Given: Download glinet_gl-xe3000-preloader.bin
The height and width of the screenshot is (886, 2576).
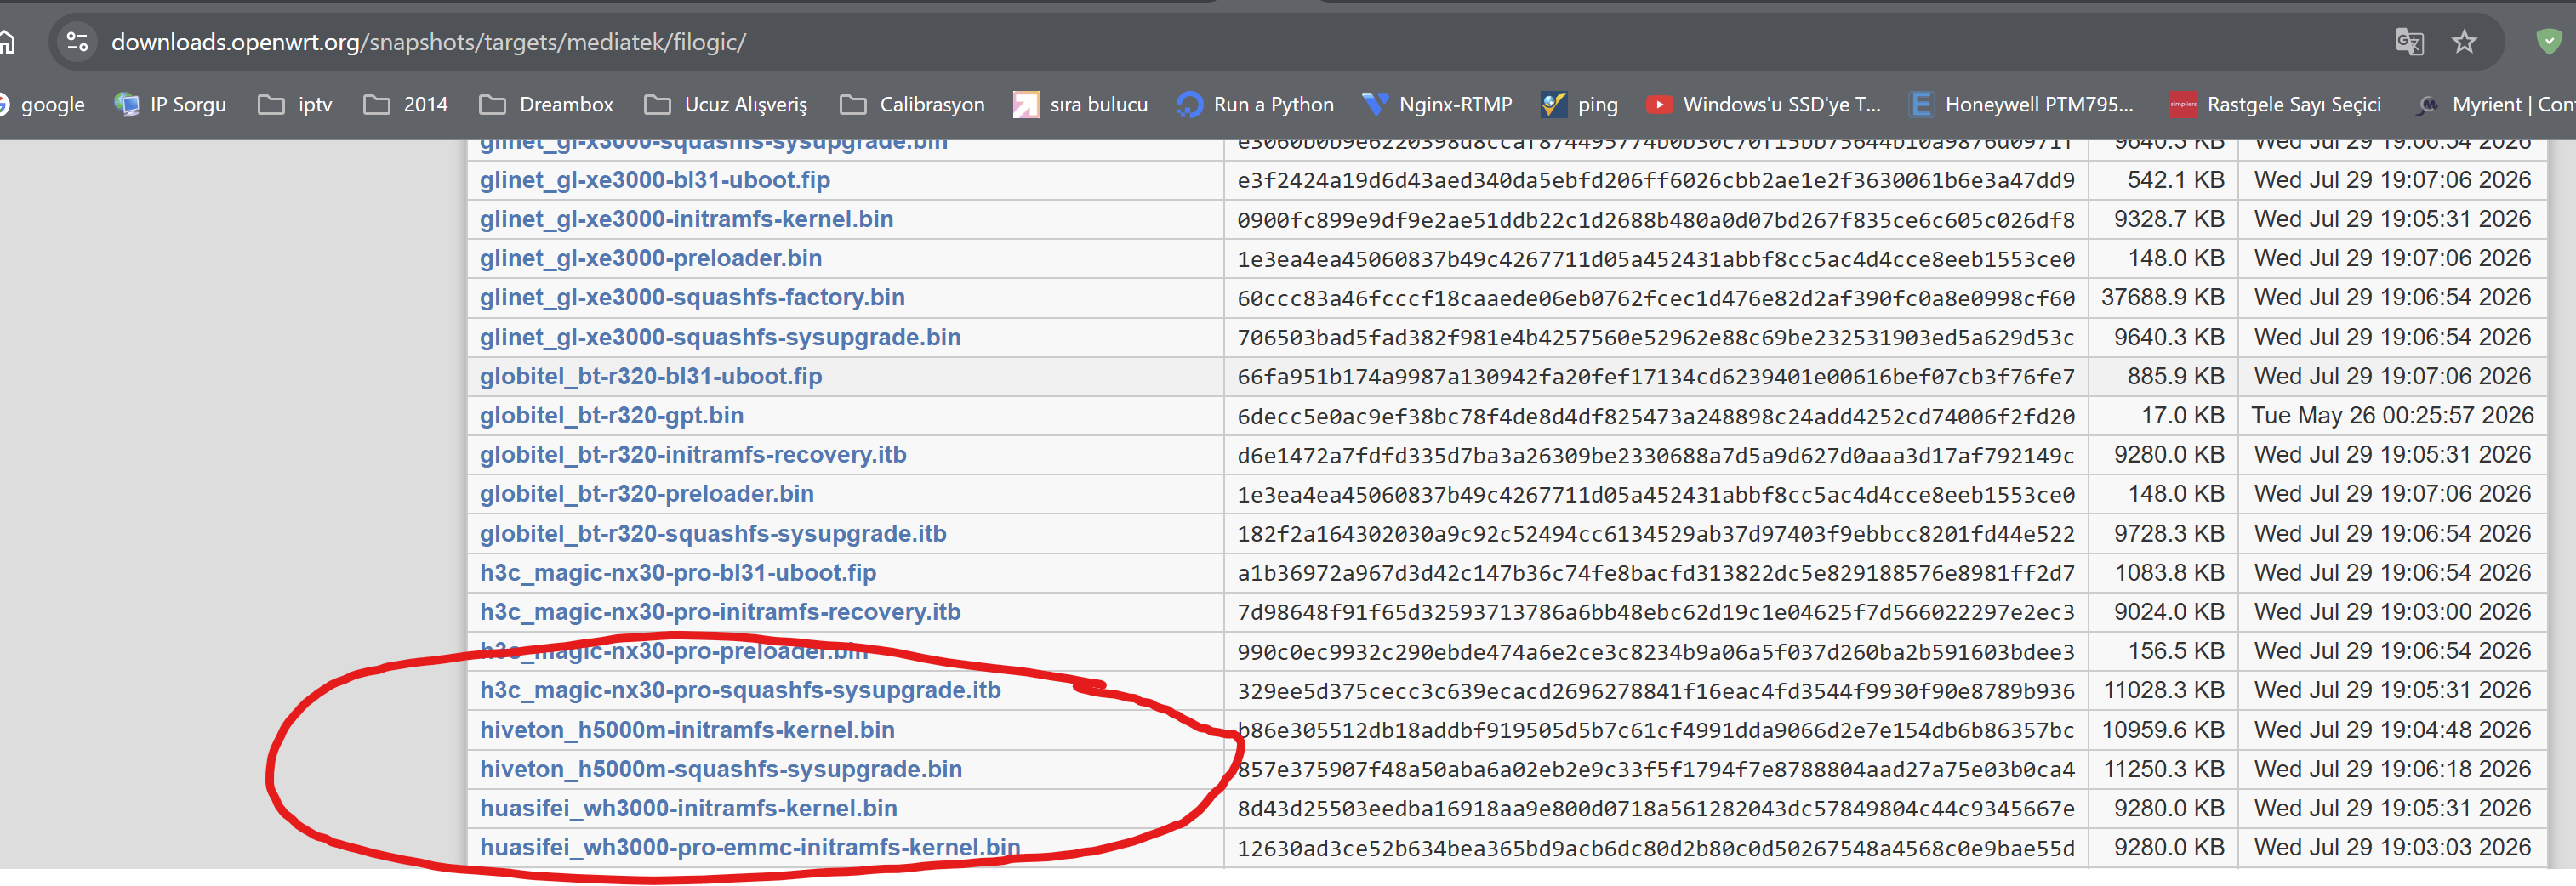Looking at the screenshot, I should (x=650, y=258).
